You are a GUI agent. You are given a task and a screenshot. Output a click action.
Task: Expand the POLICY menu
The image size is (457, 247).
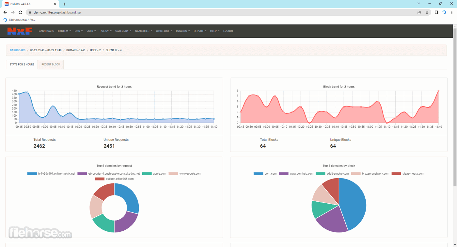[x=105, y=31]
